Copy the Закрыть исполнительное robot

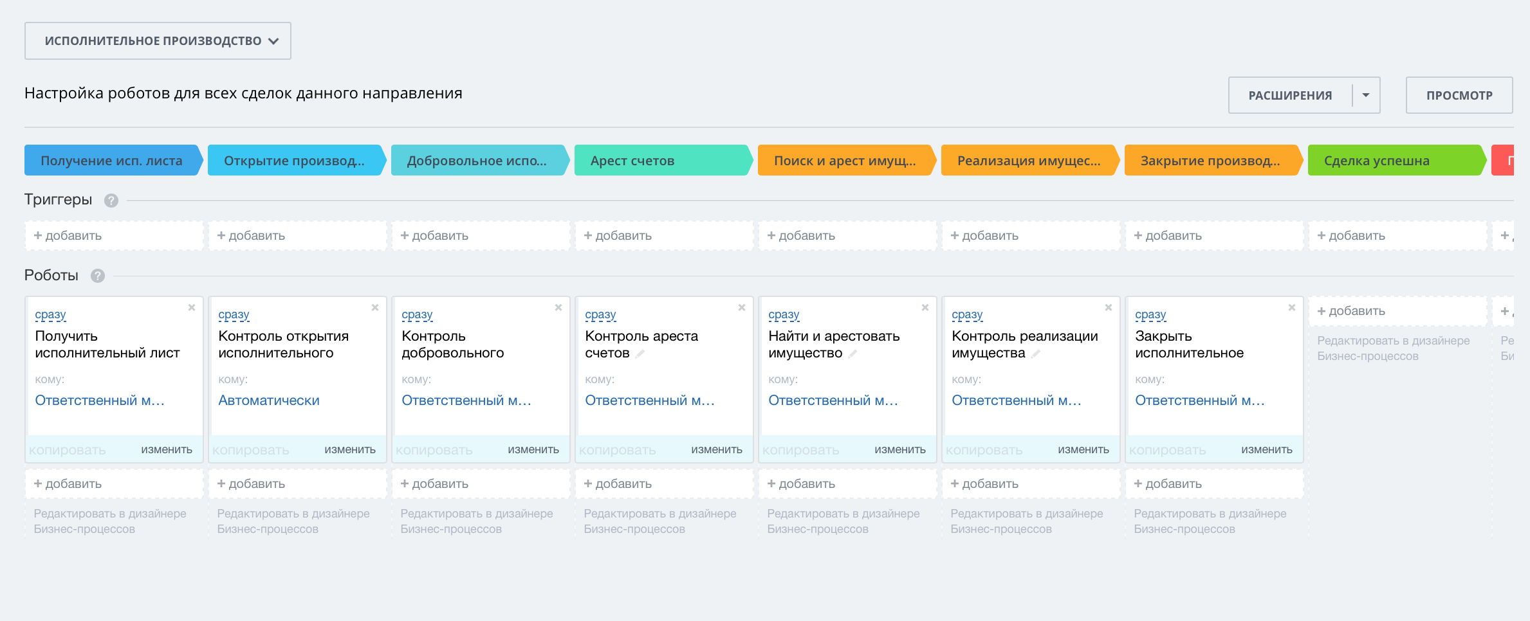click(x=1167, y=450)
